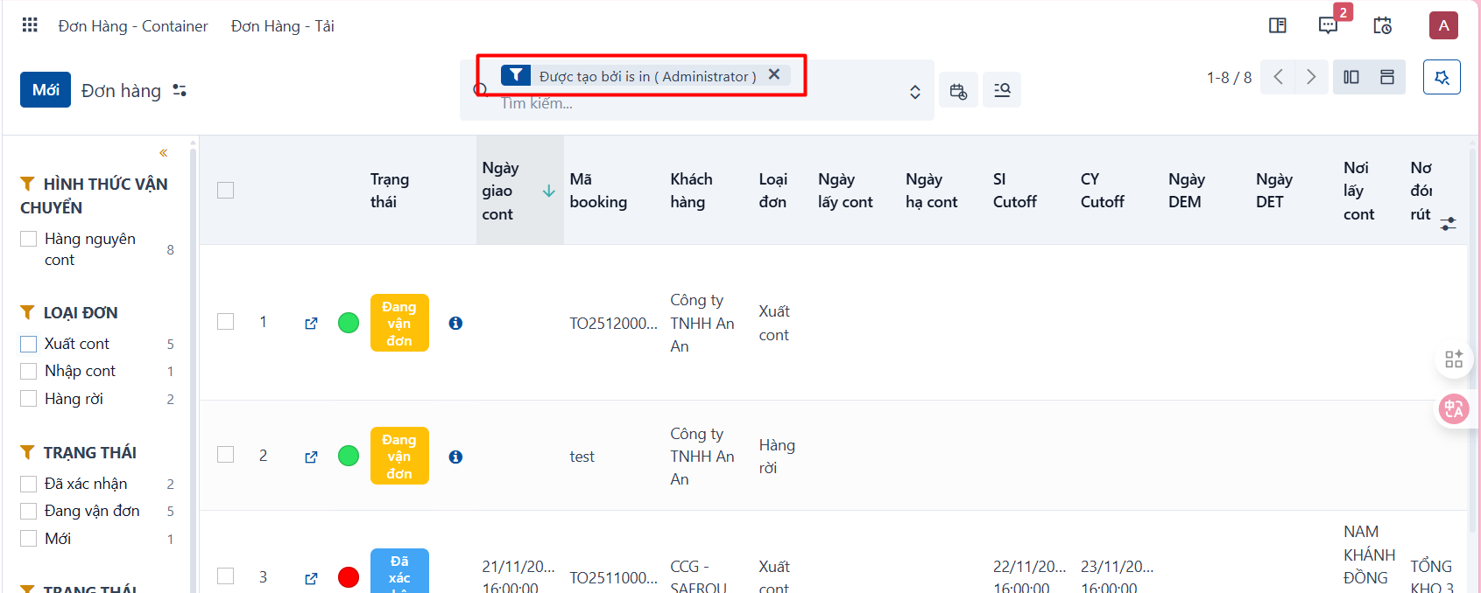Click the test booking cell in row 2
Image resolution: width=1481 pixels, height=593 pixels.
582,457
